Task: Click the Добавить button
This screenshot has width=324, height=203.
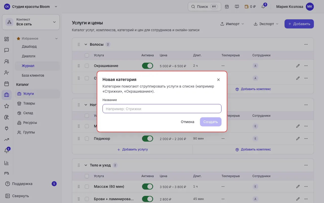Action: (x=299, y=24)
